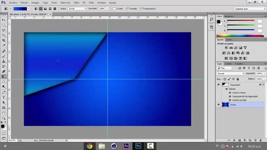This screenshot has width=267, height=150.
Task: Uncheck the Tramado checkbox
Action: [x=127, y=9]
